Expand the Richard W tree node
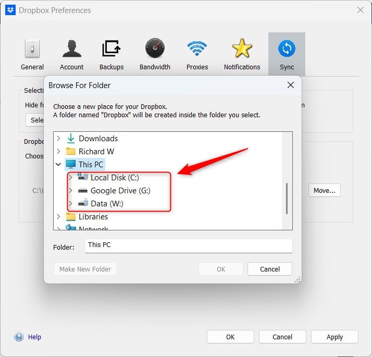 tap(58, 151)
